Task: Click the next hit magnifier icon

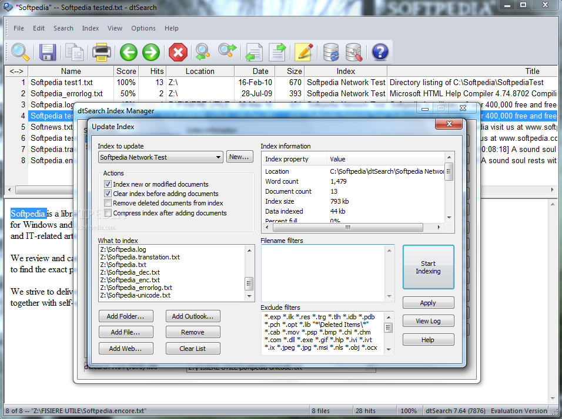Action: 228,51
